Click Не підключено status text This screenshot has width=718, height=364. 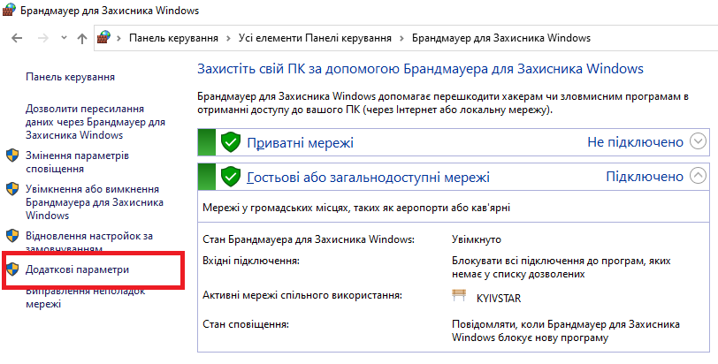pos(635,142)
